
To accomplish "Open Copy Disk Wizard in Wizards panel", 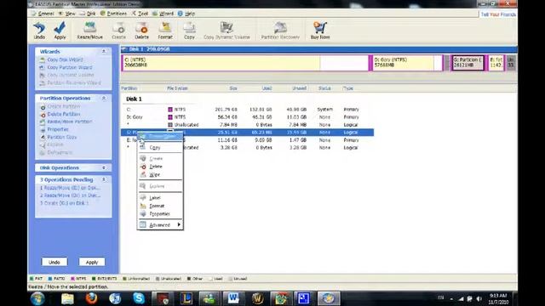I will pyautogui.click(x=65, y=59).
